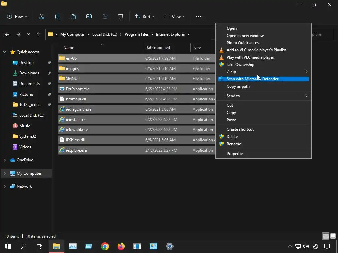
Task: Click the Rename toolbar icon
Action: 89,16
